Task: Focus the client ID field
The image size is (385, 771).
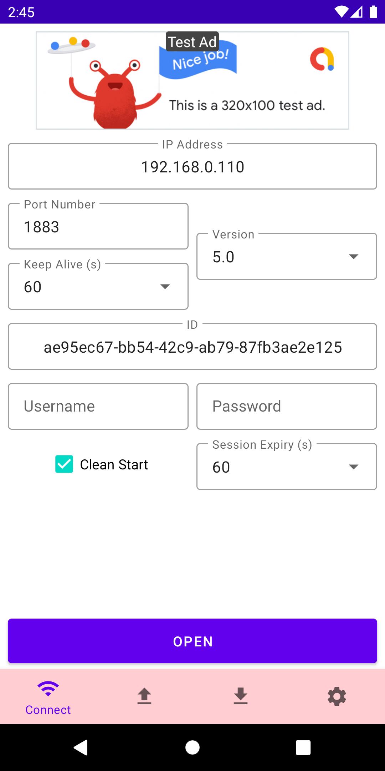Action: pos(192,347)
